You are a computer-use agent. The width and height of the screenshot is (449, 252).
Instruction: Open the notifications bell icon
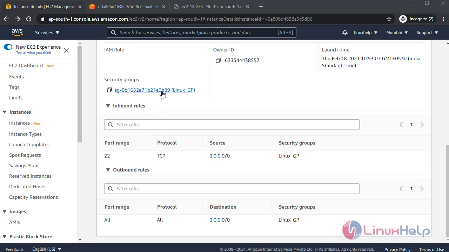pos(345,33)
